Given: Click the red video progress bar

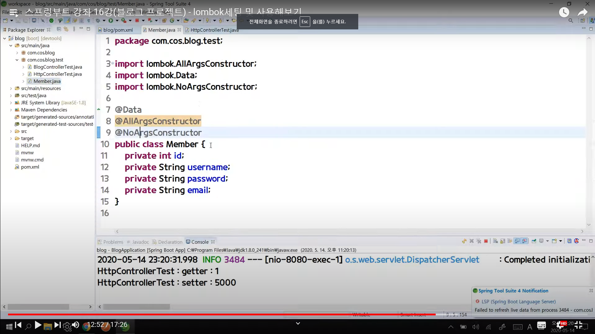Looking at the screenshot, I should 222,314.
